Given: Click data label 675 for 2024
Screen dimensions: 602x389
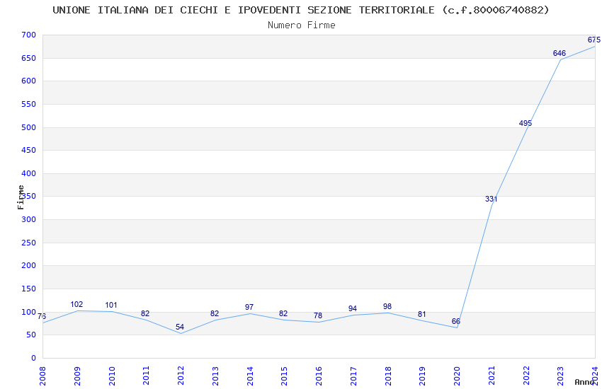Looking at the screenshot, I should pyautogui.click(x=594, y=40).
